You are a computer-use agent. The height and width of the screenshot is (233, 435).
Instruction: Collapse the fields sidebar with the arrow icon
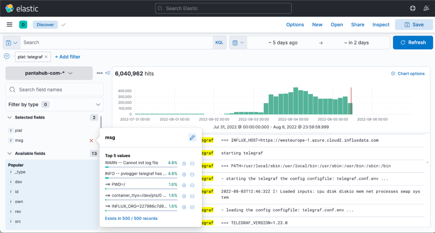click(108, 73)
